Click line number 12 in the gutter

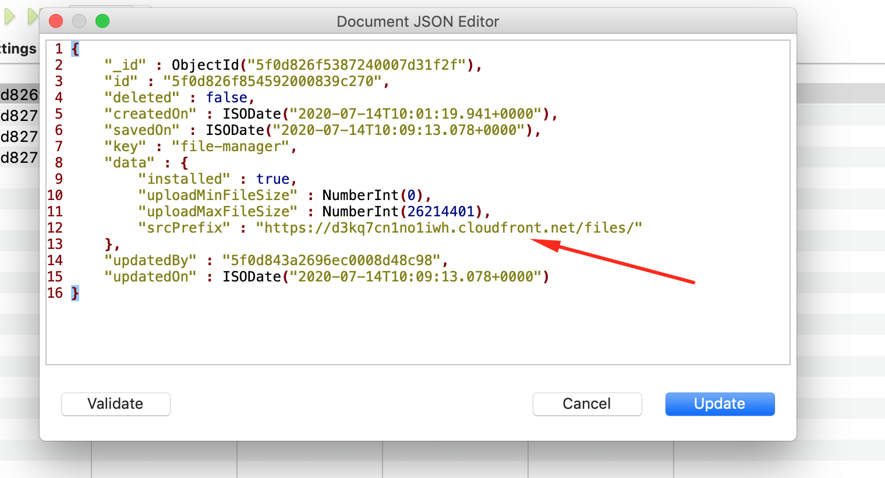[55, 228]
